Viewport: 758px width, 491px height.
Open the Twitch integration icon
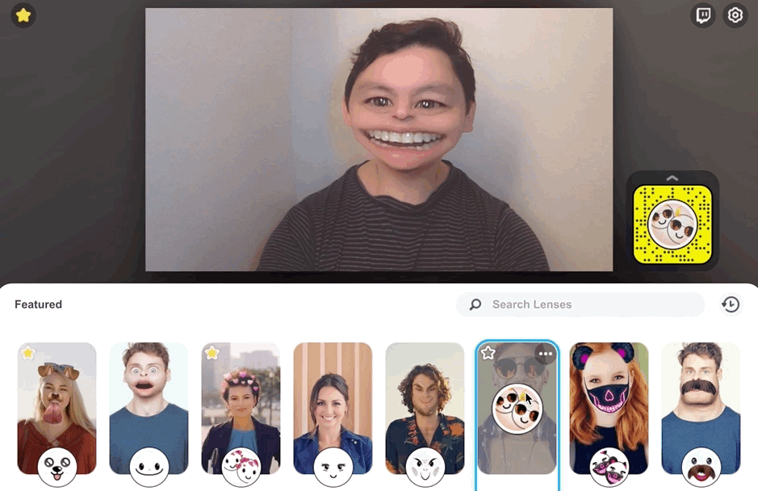tap(703, 15)
